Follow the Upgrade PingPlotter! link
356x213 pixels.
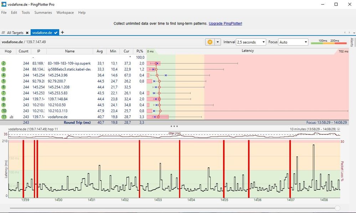click(x=225, y=24)
